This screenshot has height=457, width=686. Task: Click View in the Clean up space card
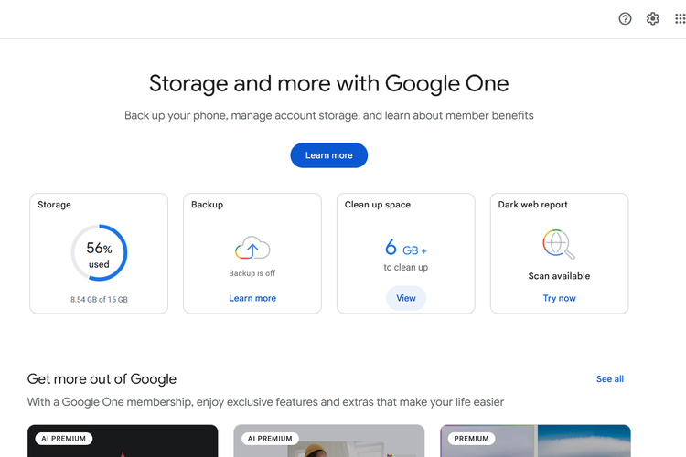406,298
